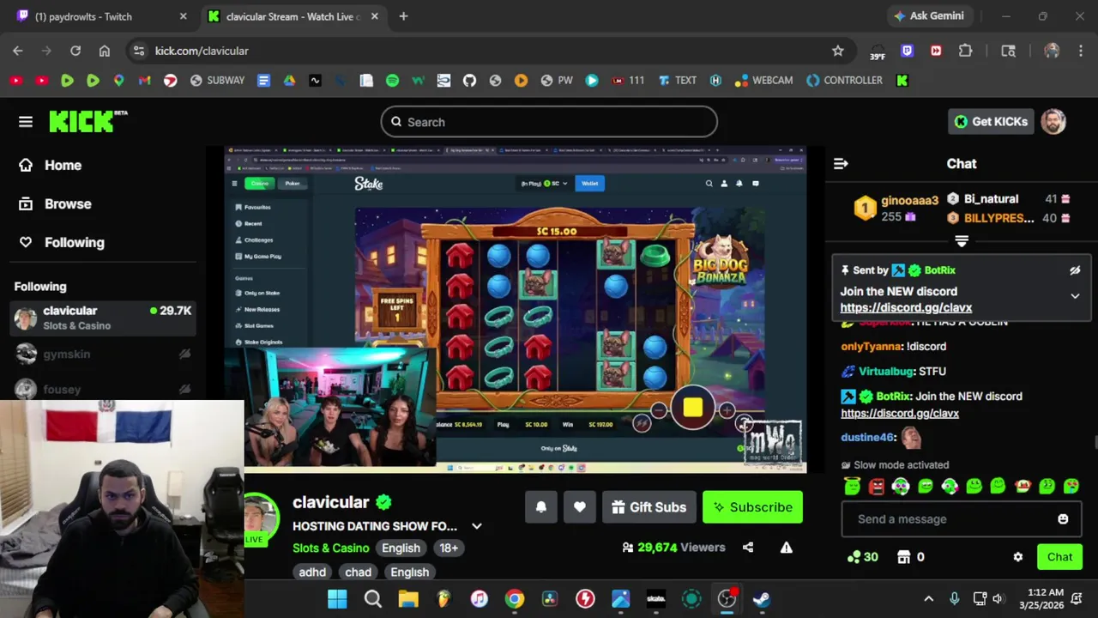Open the Kick bookmark in bookmarks bar

coord(902,80)
